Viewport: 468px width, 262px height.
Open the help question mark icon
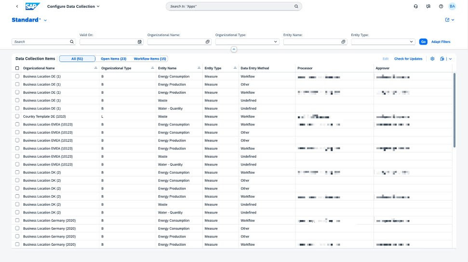click(441, 6)
